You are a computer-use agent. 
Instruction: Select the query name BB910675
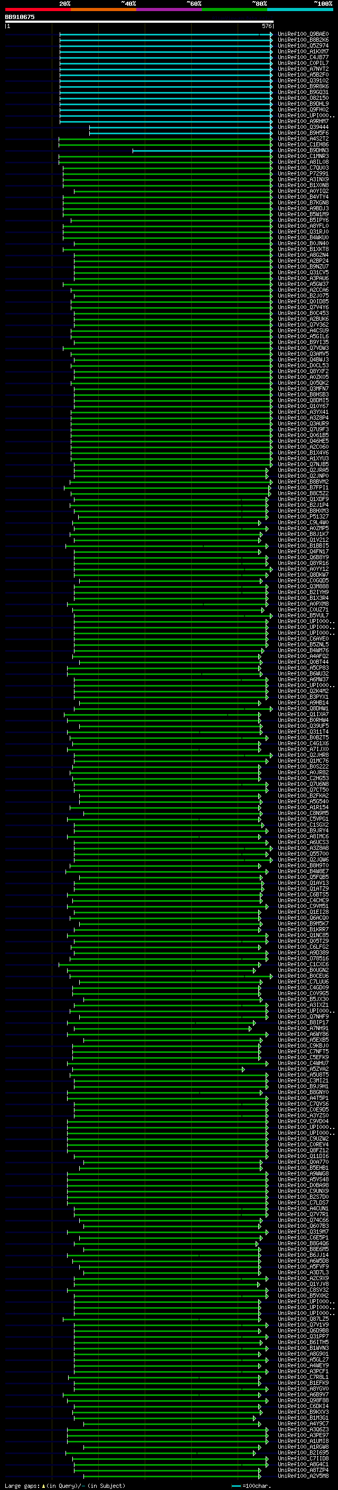click(x=20, y=17)
